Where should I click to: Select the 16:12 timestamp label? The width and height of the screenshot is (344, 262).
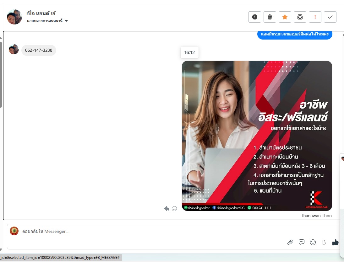point(189,52)
